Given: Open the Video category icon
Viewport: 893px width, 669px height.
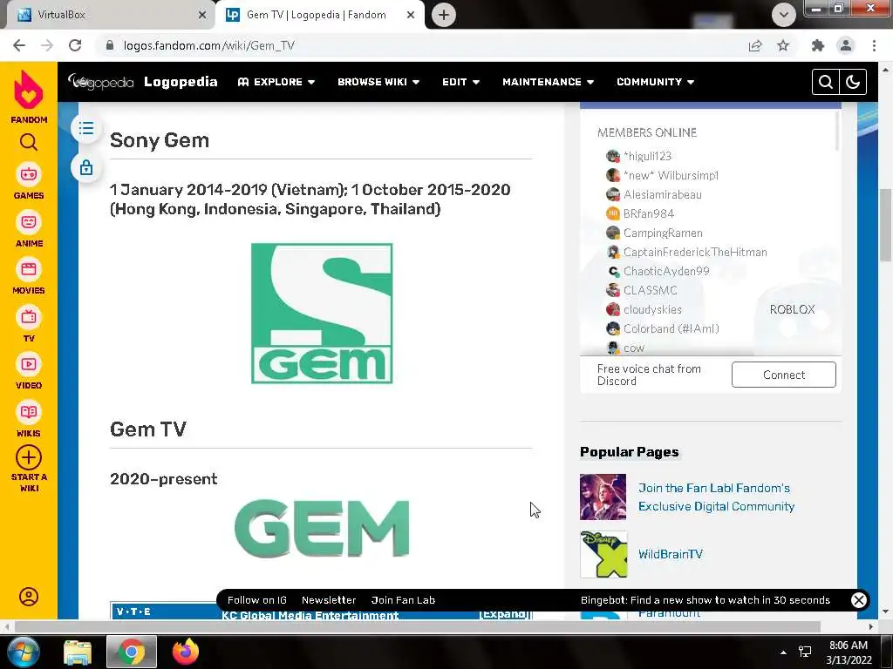Looking at the screenshot, I should (29, 364).
